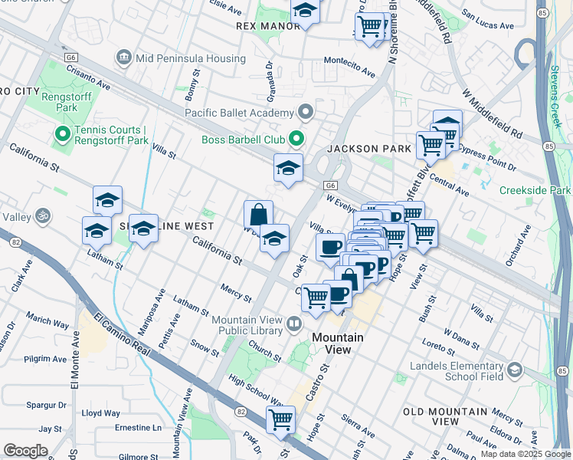
Task: Click the school marker below Boss Barbell Club
Action: pos(288,168)
